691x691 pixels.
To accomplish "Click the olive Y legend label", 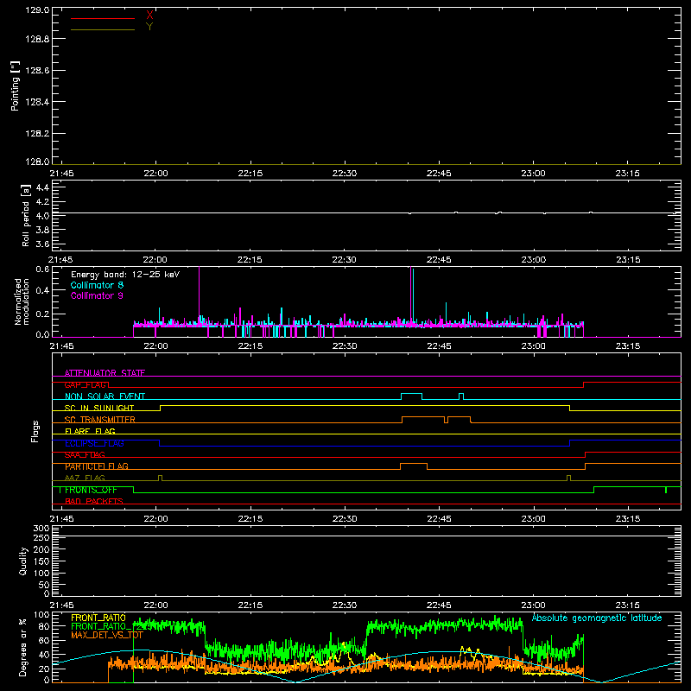I will point(149,27).
